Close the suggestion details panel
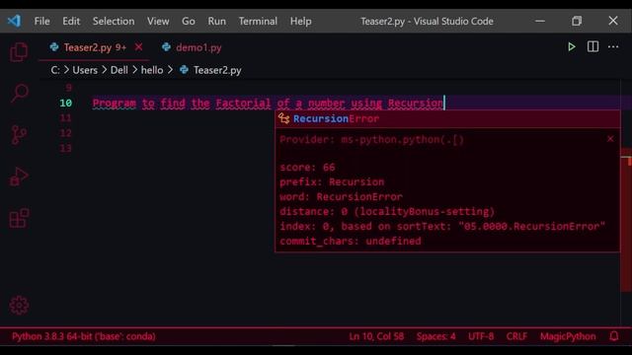Viewport: 632px width, 355px height. (610, 139)
